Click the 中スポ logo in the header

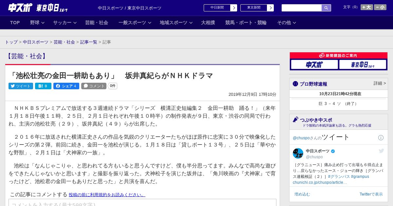pos(20,8)
